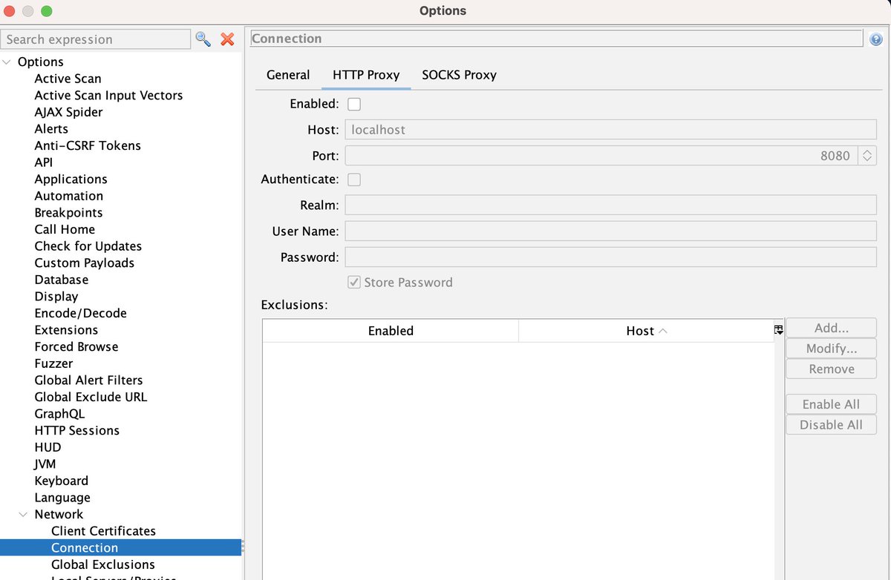Click the Disable All button
891x580 pixels.
tap(832, 425)
